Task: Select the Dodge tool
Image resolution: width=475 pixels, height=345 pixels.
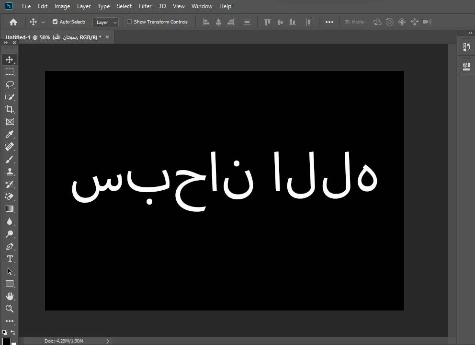Action: pyautogui.click(x=10, y=234)
